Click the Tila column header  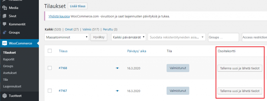169,51
